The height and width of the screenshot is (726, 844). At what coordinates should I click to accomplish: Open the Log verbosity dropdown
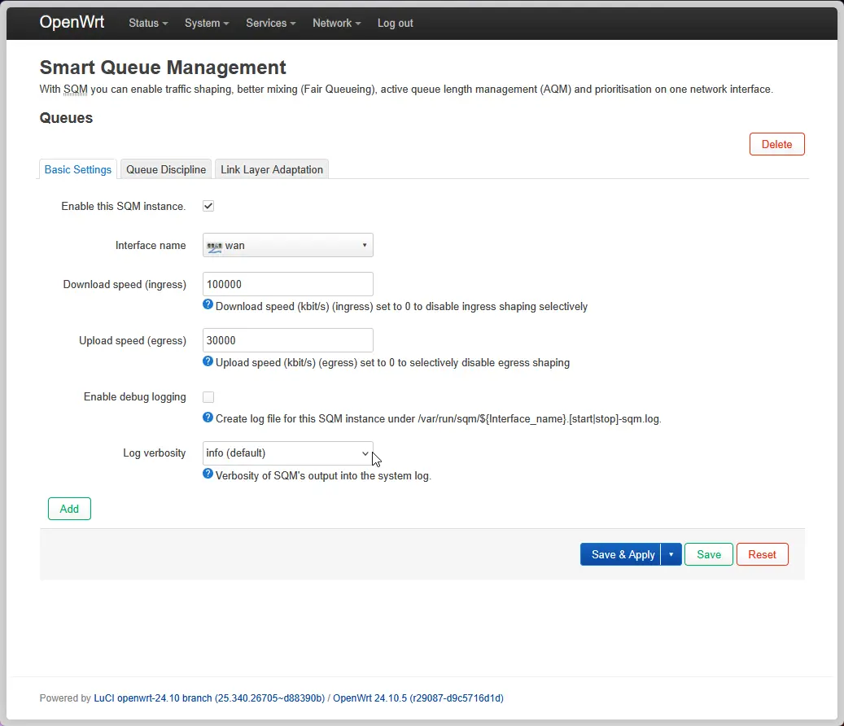(x=288, y=453)
